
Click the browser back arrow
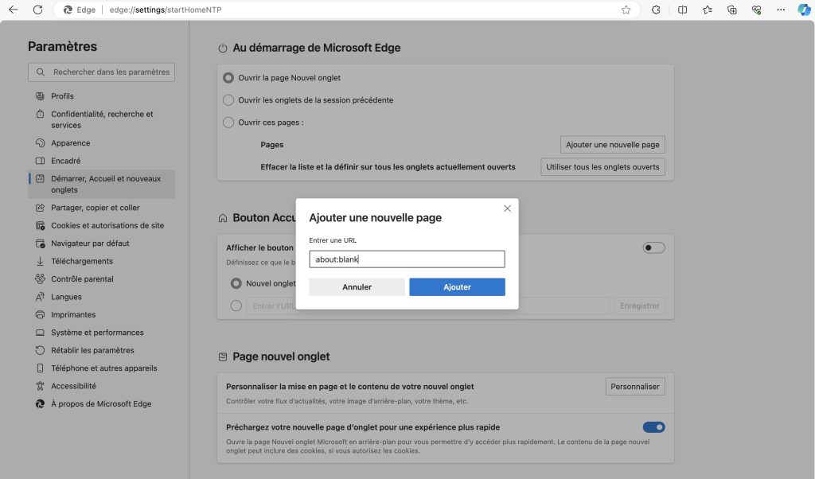pos(13,10)
